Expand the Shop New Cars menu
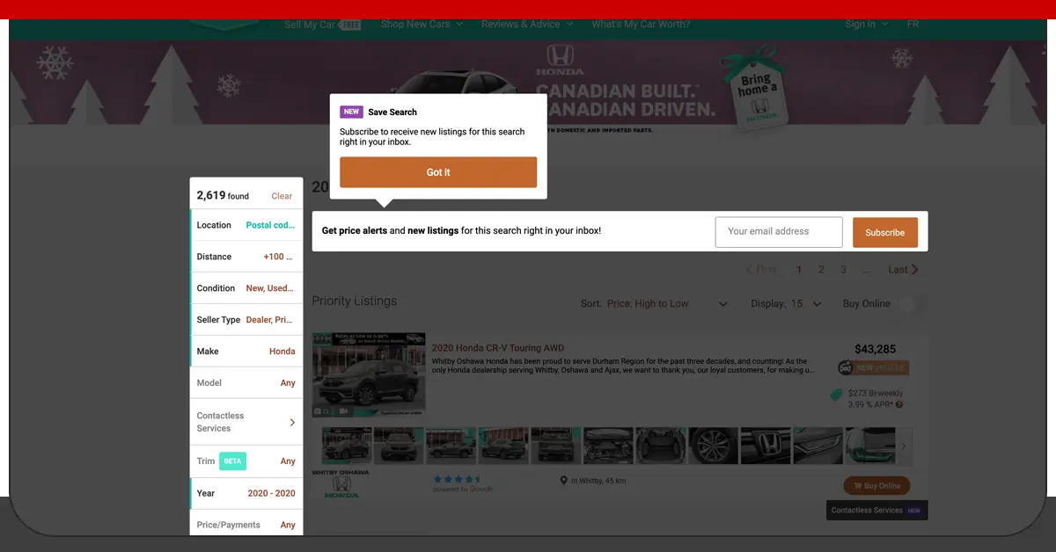1056x552 pixels. pyautogui.click(x=422, y=25)
